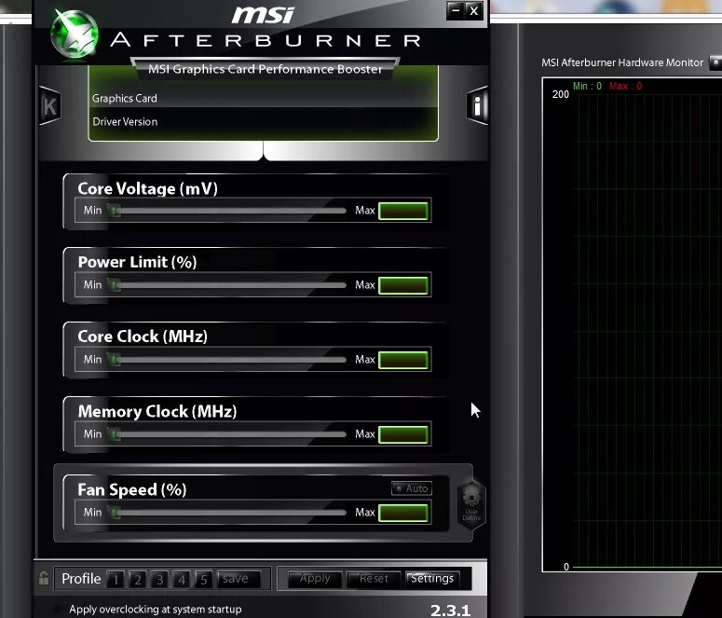Image resolution: width=722 pixels, height=618 pixels.
Task: Close the Afterburner window
Action: click(x=474, y=10)
